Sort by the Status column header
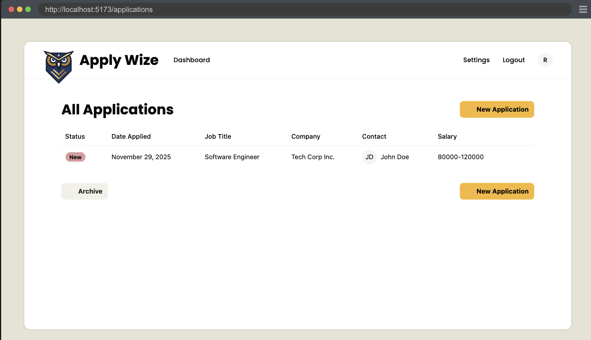Screen dimensions: 591x340 [x=75, y=136]
